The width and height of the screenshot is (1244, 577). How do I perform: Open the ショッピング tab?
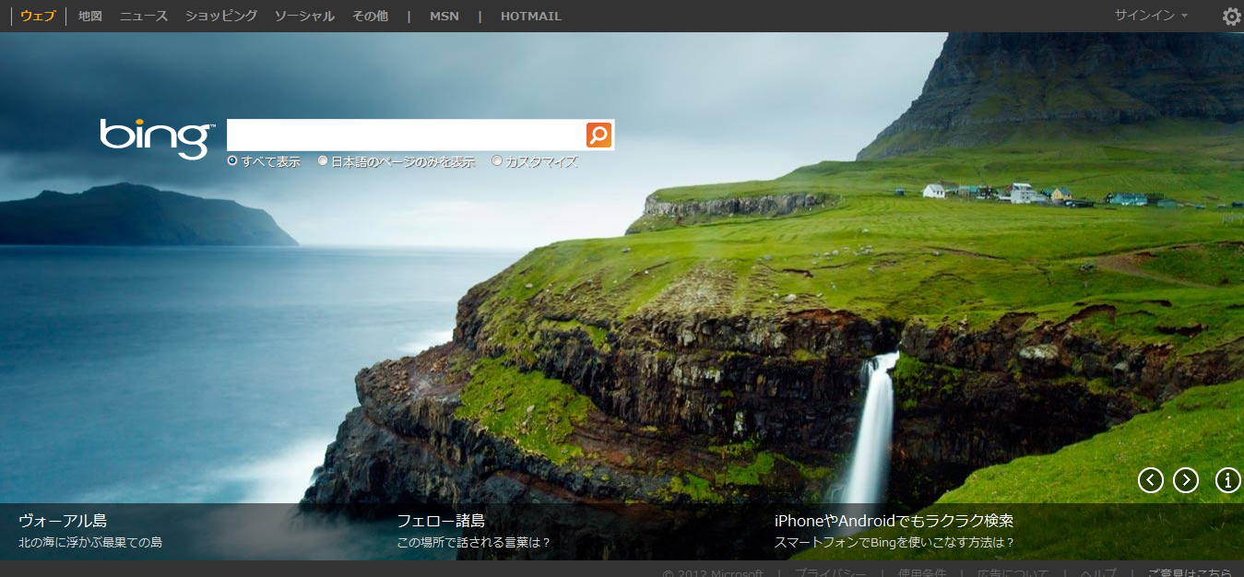coord(221,17)
